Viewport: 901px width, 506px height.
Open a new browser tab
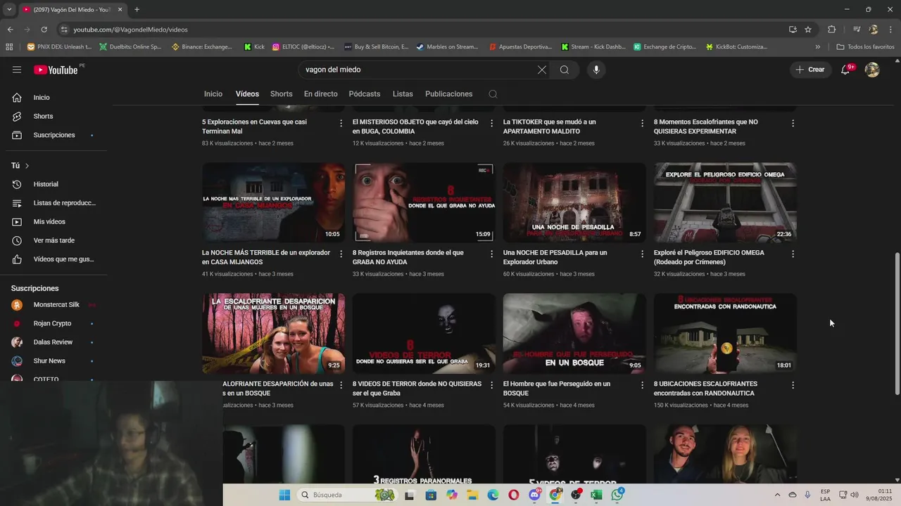pos(137,9)
